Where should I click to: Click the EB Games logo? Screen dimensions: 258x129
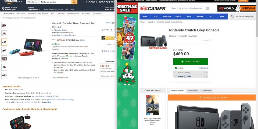[x=153, y=9]
